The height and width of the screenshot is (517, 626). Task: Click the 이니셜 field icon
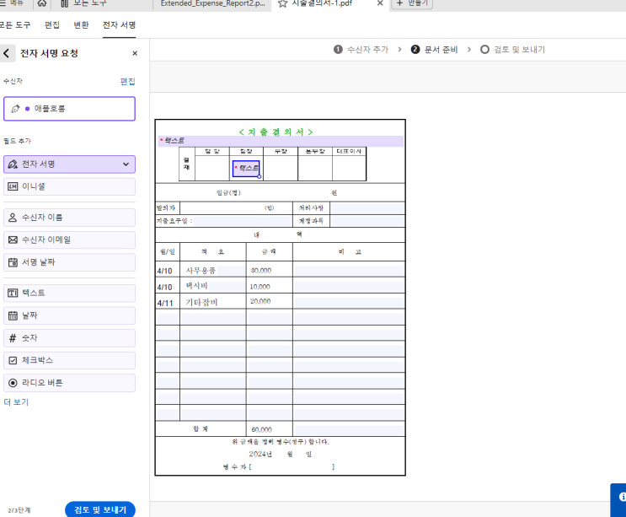point(13,186)
